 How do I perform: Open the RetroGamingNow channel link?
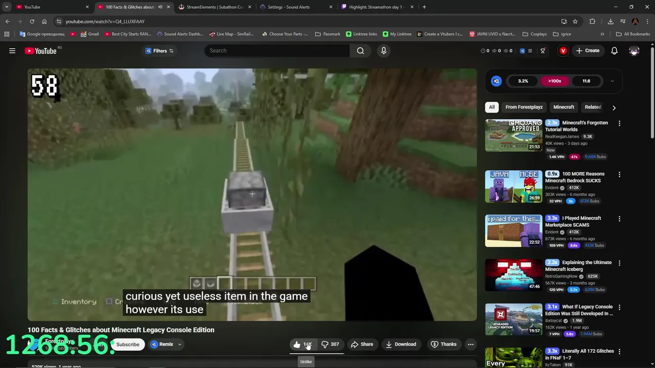(x=561, y=277)
